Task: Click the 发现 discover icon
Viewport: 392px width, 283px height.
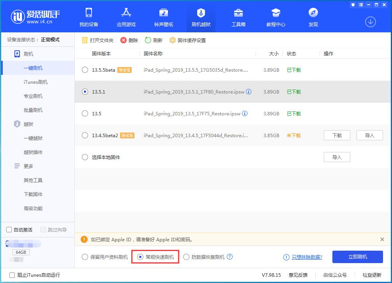Action: point(313,17)
